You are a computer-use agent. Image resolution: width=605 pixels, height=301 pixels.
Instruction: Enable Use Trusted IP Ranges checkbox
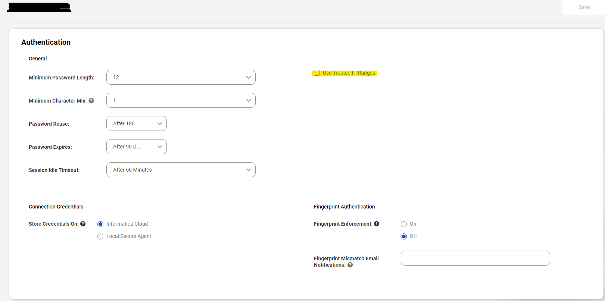coord(317,73)
